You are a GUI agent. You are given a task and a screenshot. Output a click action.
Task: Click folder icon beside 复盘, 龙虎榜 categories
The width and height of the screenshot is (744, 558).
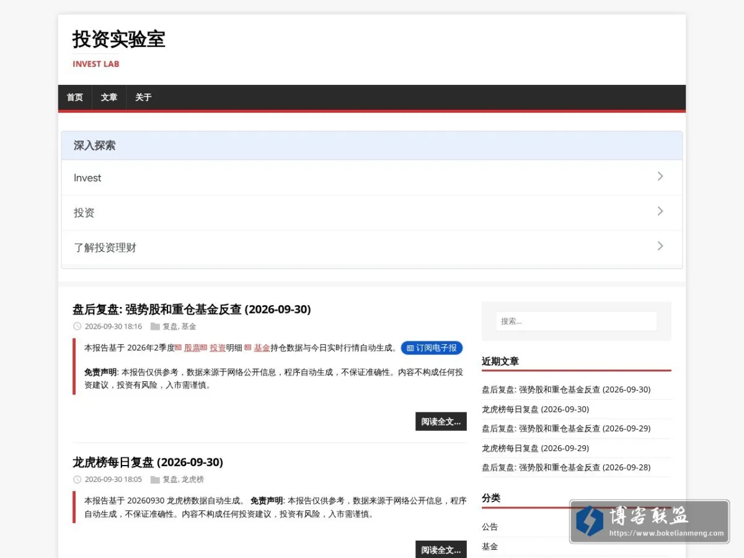[155, 479]
